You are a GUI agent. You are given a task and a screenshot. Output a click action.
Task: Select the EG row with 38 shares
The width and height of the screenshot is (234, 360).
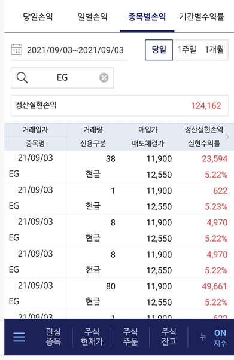[119, 166]
